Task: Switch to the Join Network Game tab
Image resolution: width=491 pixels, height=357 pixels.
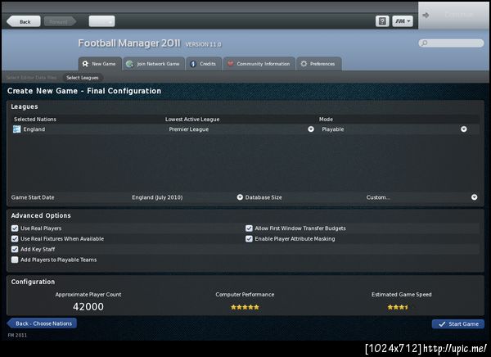Action: point(154,64)
